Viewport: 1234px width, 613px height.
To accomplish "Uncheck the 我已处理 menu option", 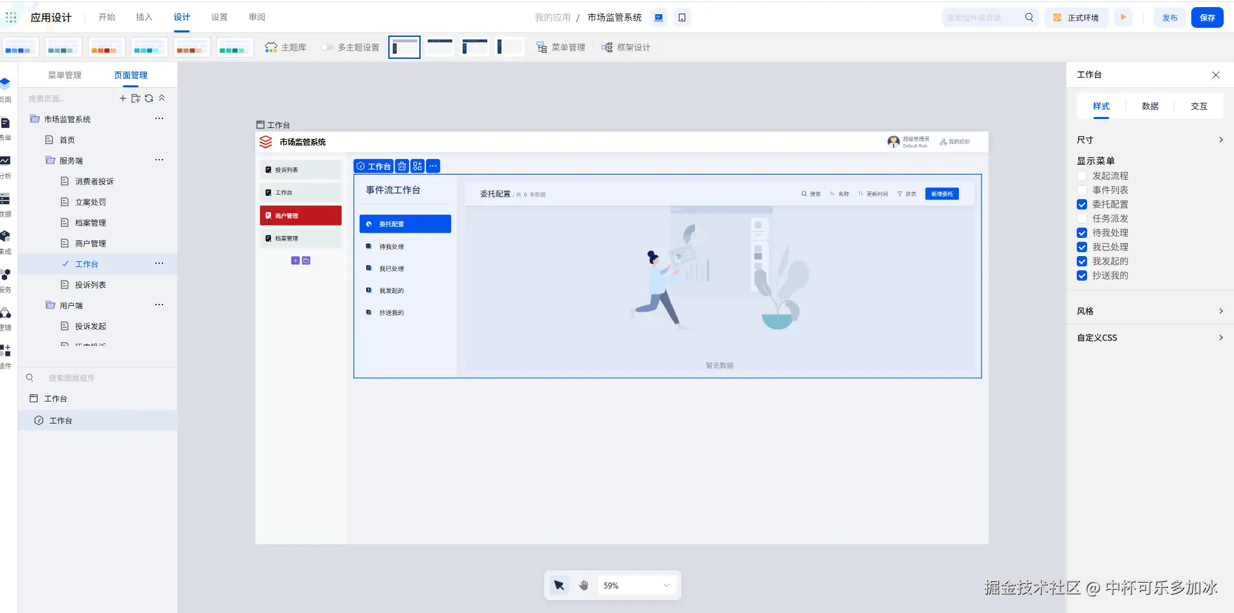I will click(x=1082, y=247).
